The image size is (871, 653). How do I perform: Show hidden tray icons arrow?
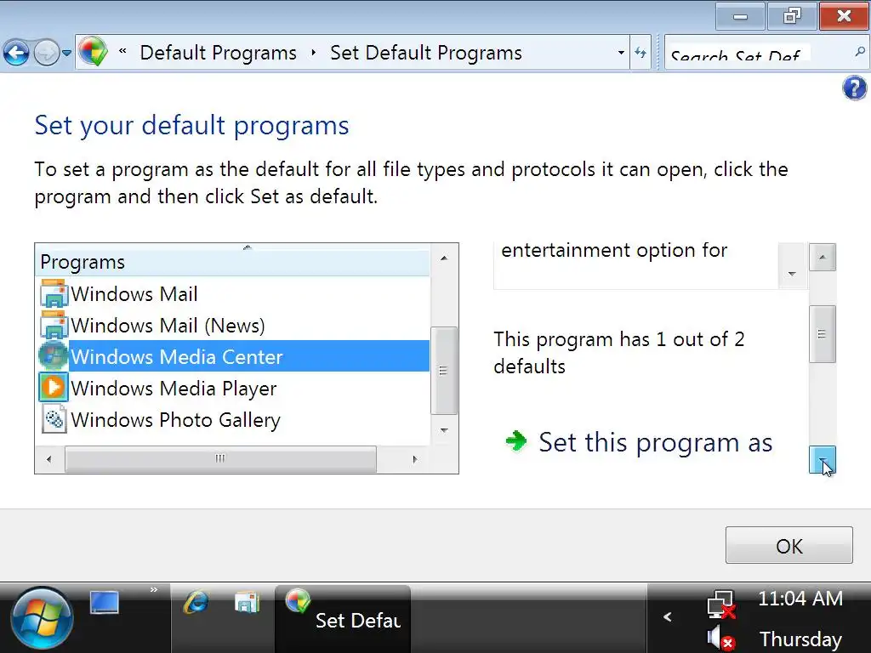point(668,617)
